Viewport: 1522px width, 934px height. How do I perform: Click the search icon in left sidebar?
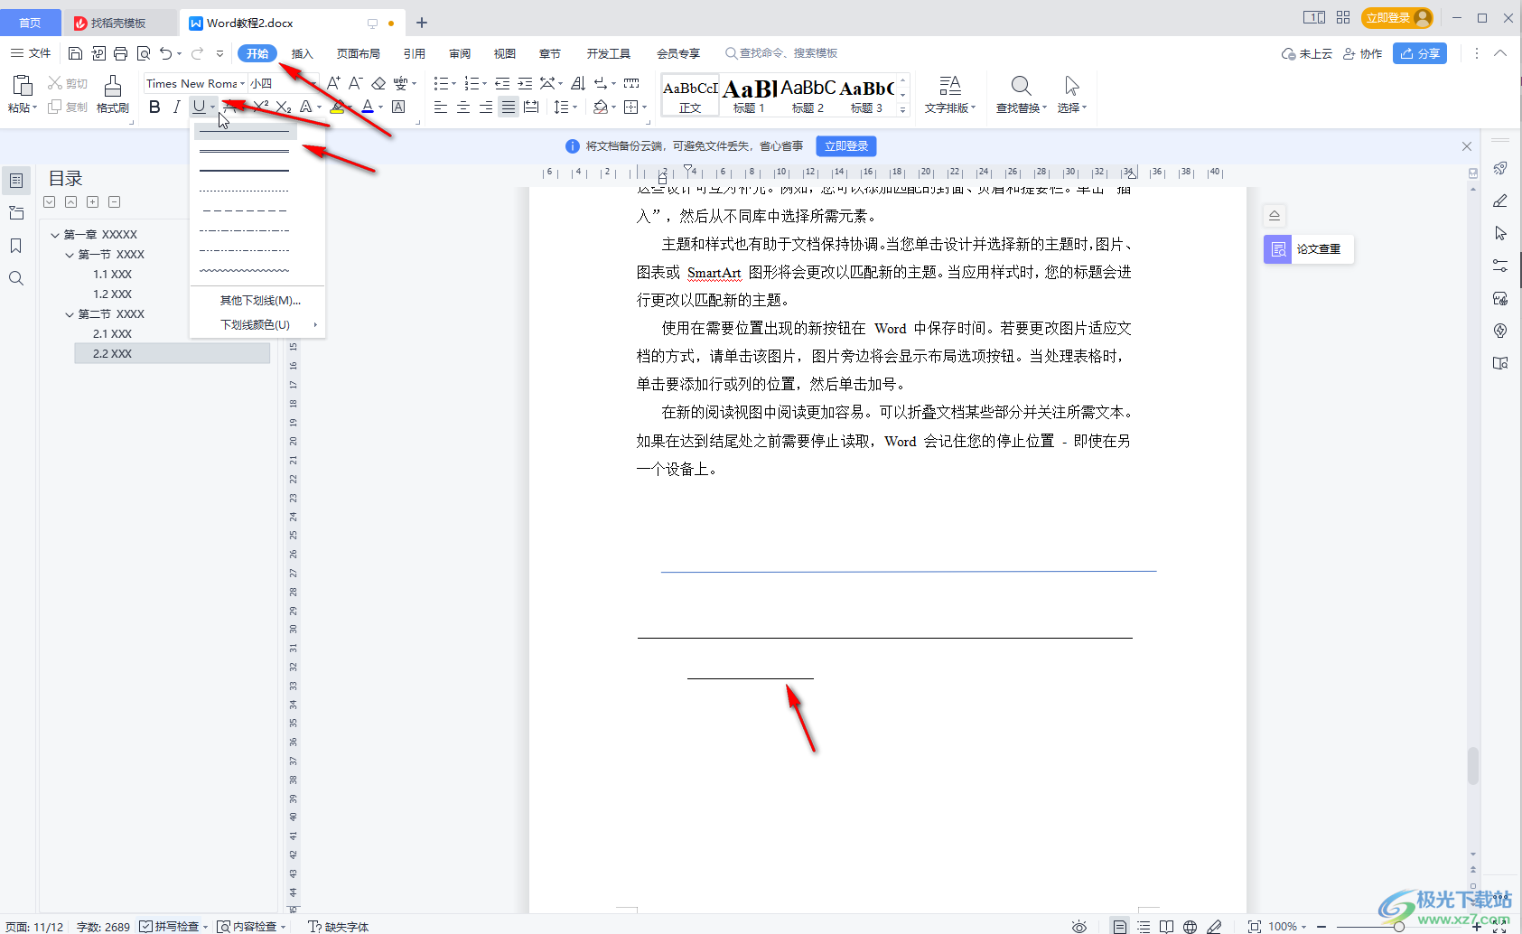(16, 278)
